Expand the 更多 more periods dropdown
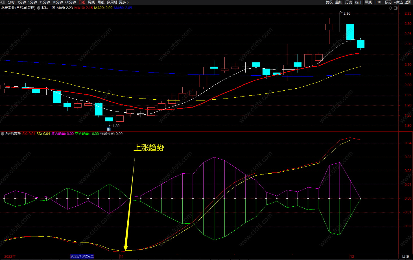The image size is (413, 260). (x=124, y=2)
